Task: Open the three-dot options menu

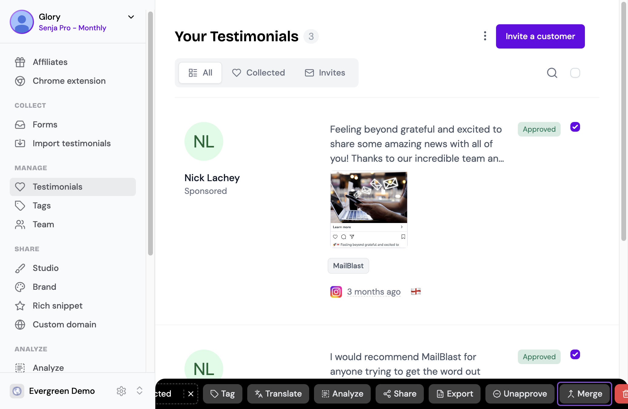Action: coord(485,36)
